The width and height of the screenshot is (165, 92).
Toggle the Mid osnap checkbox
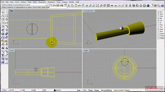click(158, 18)
